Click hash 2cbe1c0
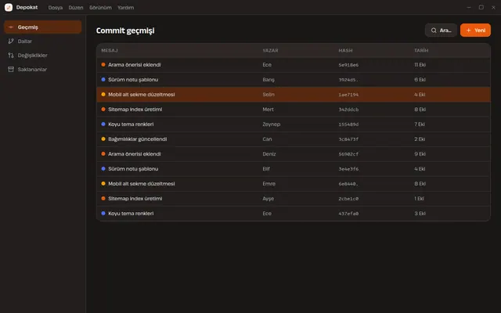 pos(348,199)
